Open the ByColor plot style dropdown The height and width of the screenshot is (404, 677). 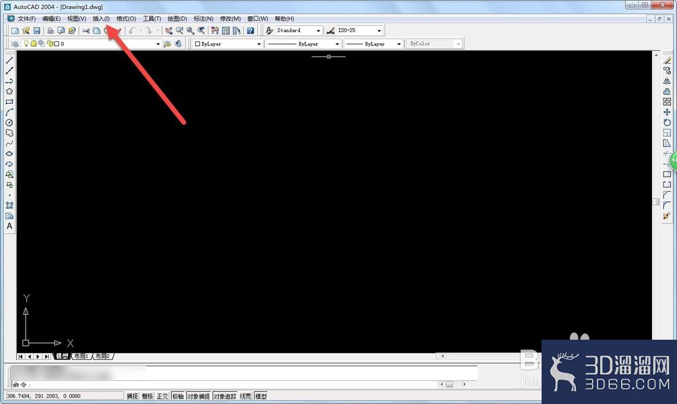tap(458, 44)
